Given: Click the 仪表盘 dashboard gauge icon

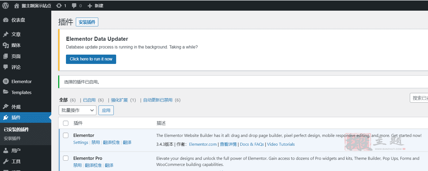Looking at the screenshot, I should point(6,20).
